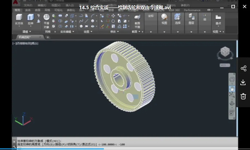Open the Layers (图层) panel button
The width and height of the screenshot is (250, 150).
coord(191,19)
